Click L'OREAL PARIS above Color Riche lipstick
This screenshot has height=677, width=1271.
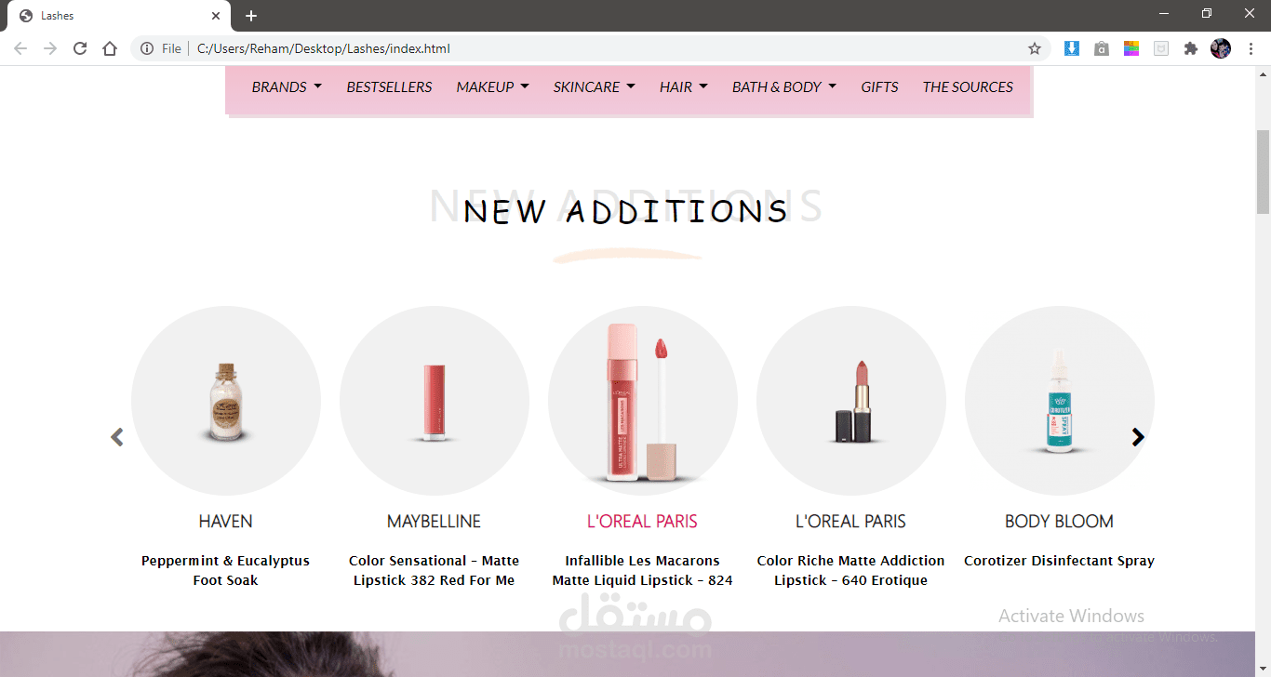[x=851, y=522]
